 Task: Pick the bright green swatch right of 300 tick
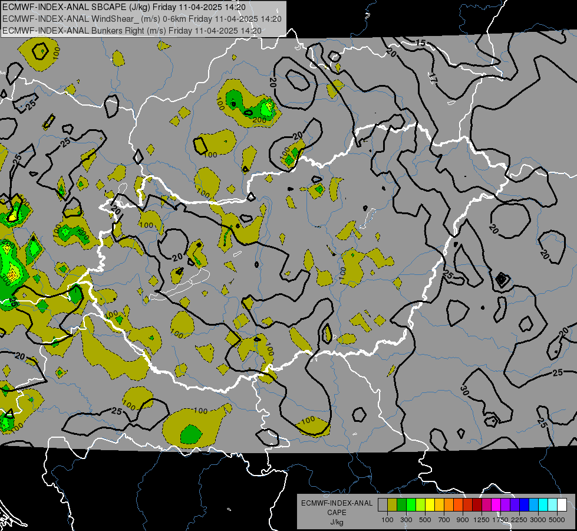click(x=411, y=505)
